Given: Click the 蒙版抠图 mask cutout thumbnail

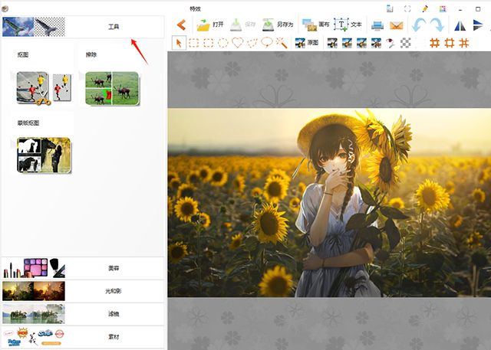Looking at the screenshot, I should (x=44, y=155).
